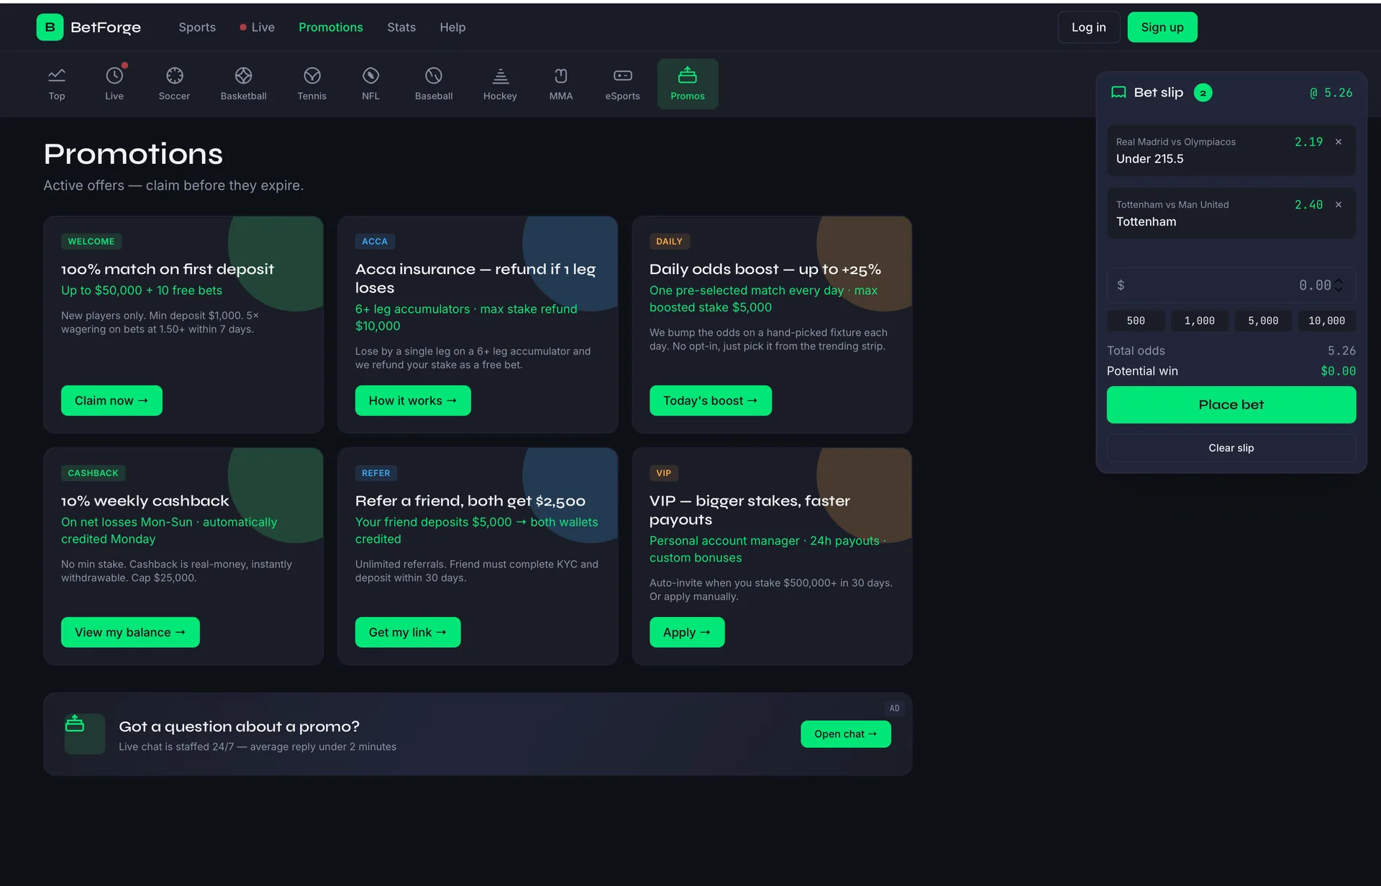Screen dimensions: 1381x886
Task: Click Get my link for referrals
Action: click(x=408, y=632)
